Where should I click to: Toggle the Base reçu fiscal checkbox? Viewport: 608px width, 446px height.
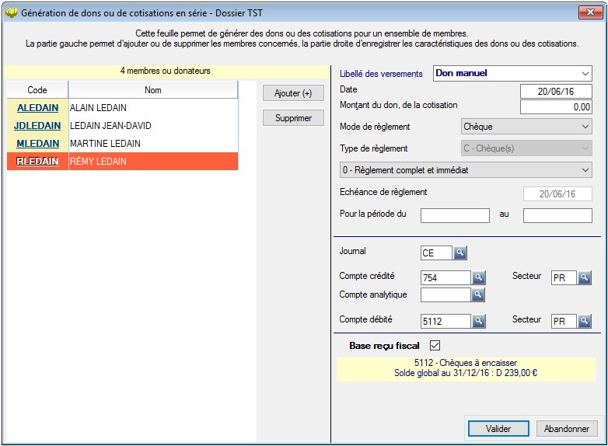435,346
